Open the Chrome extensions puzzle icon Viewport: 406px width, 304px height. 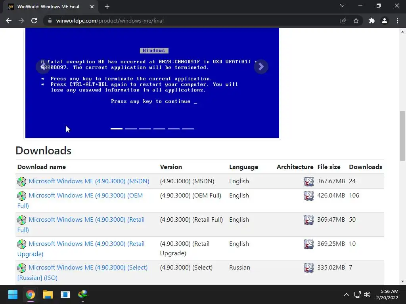click(372, 21)
